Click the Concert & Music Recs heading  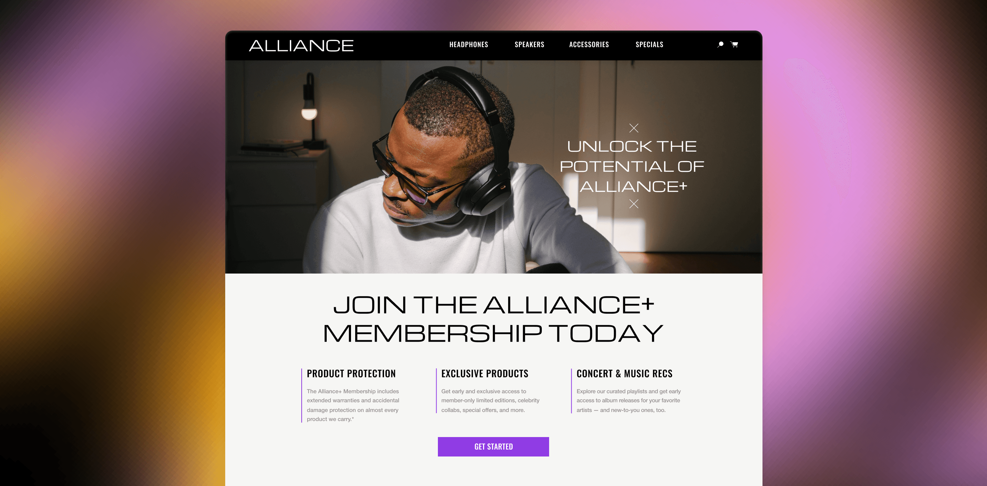[x=624, y=374]
